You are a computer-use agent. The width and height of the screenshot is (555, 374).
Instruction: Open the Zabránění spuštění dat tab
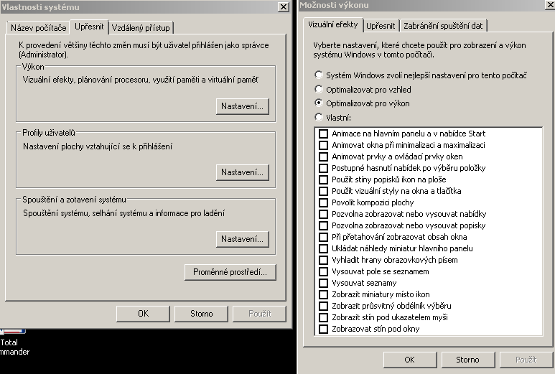pyautogui.click(x=443, y=26)
